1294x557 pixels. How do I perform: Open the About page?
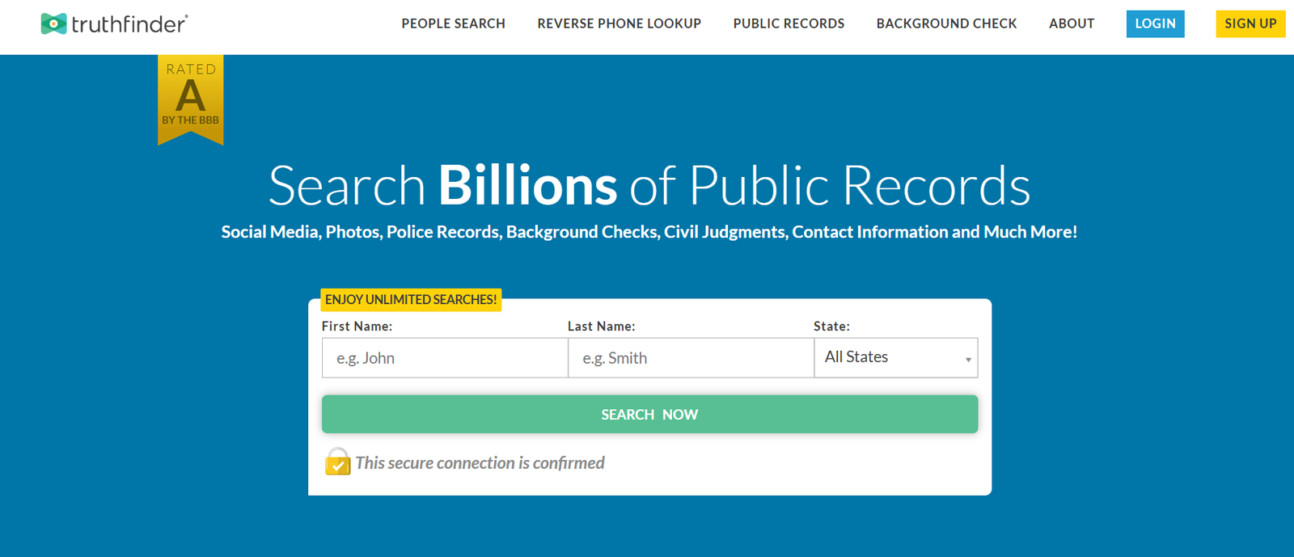point(1072,23)
